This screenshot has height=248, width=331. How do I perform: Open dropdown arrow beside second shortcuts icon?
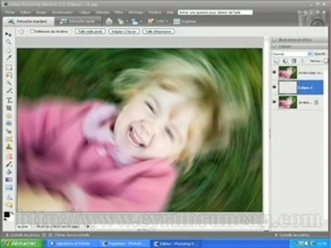coord(127,21)
